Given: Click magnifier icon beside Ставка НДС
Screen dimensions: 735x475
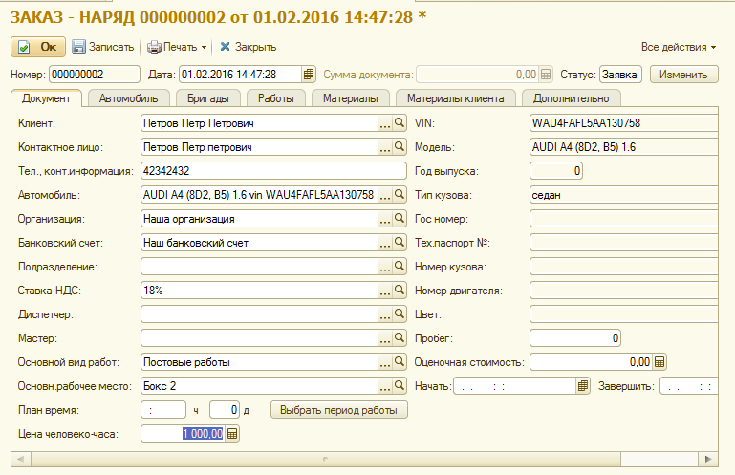Looking at the screenshot, I should click(x=400, y=291).
